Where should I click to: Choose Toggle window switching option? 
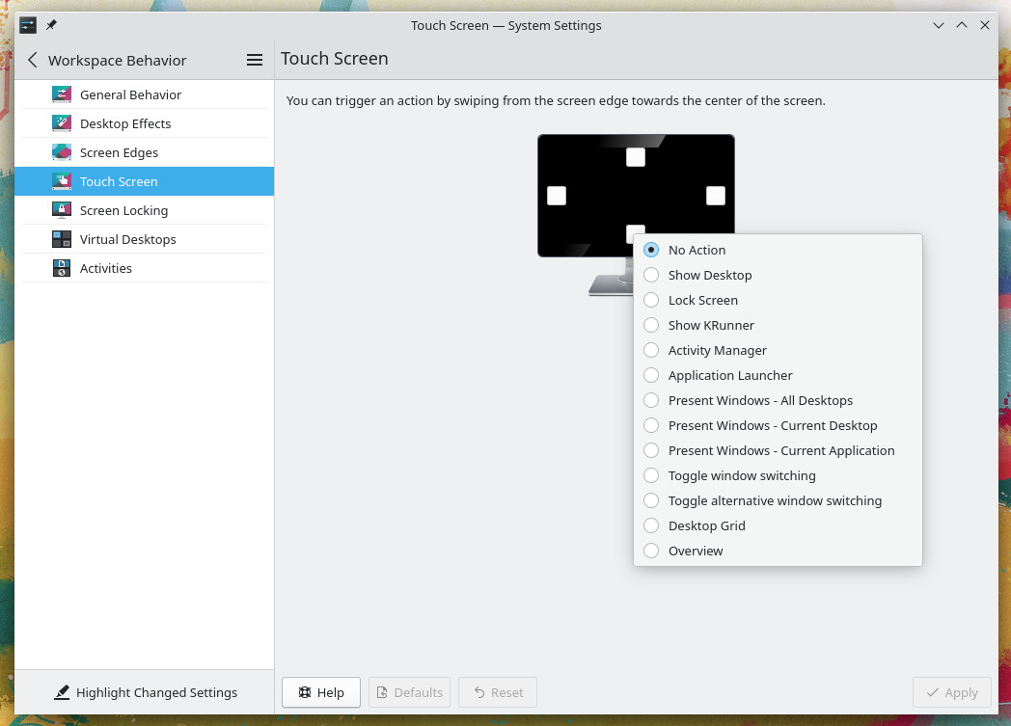point(779,476)
